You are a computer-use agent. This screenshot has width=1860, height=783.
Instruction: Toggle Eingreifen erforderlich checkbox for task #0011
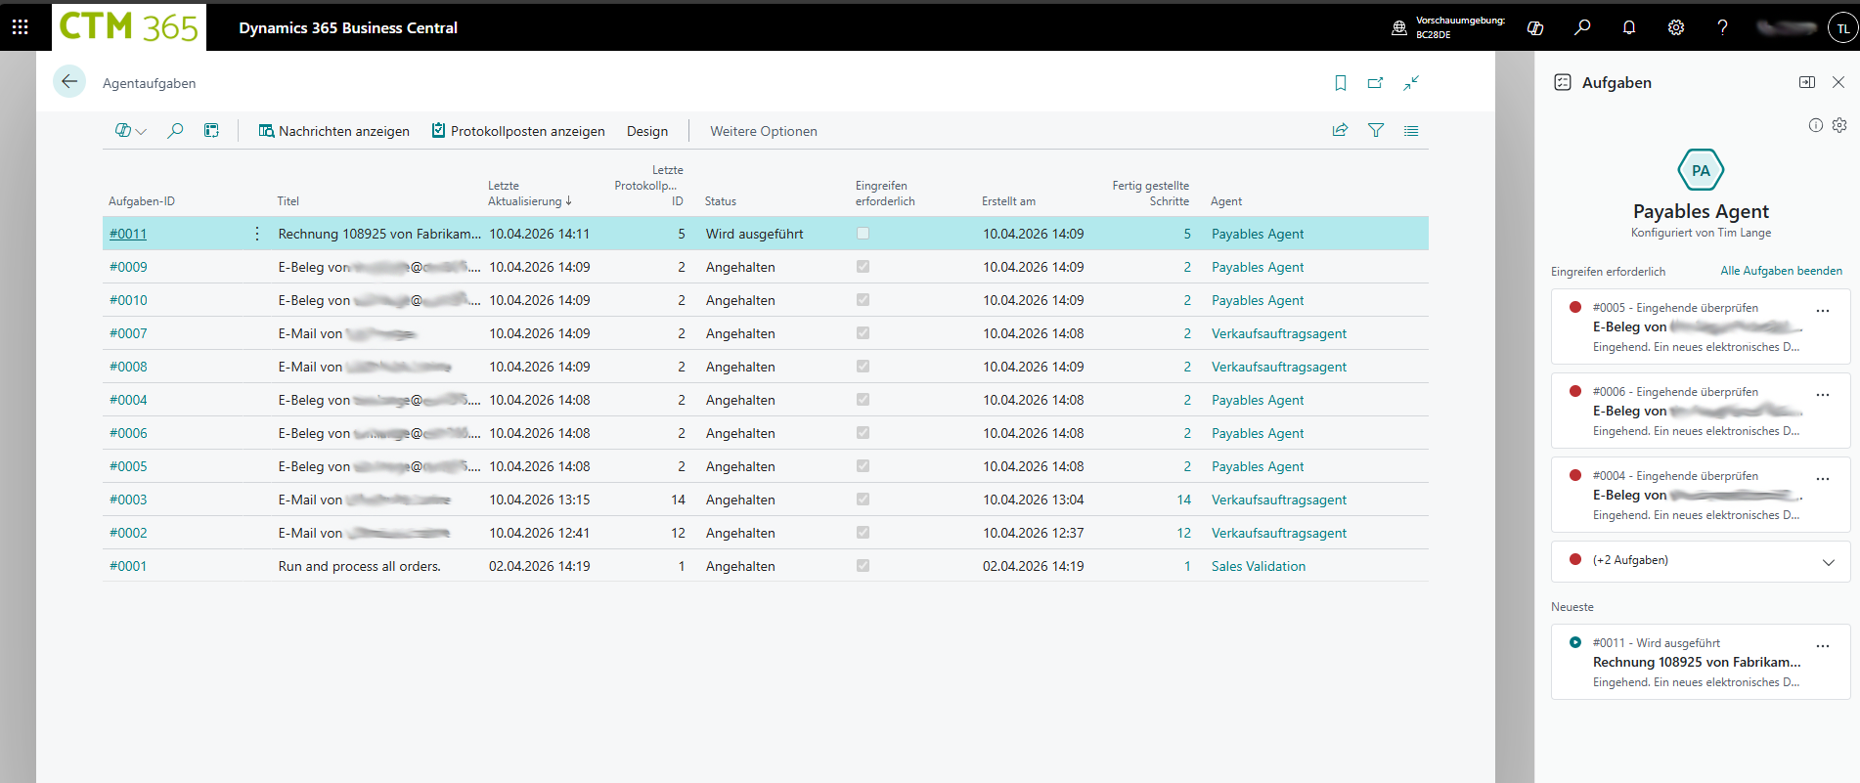point(863,234)
